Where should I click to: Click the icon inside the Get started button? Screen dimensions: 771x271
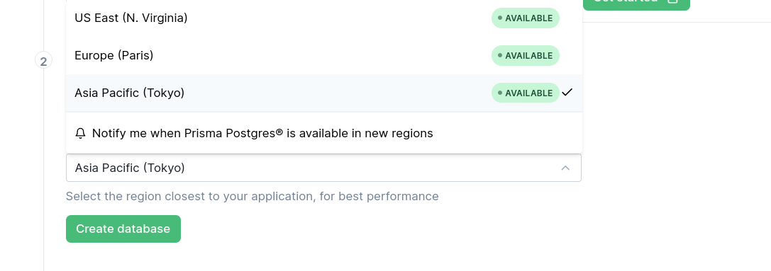click(x=672, y=1)
